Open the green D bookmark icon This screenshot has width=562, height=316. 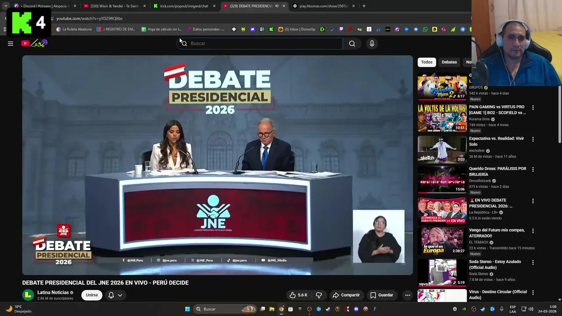322,29
